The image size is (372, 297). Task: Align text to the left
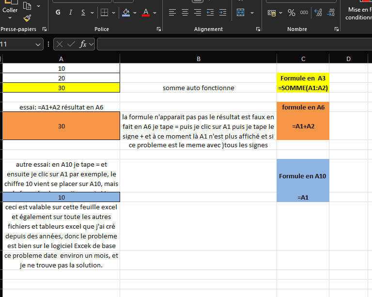(172, 13)
